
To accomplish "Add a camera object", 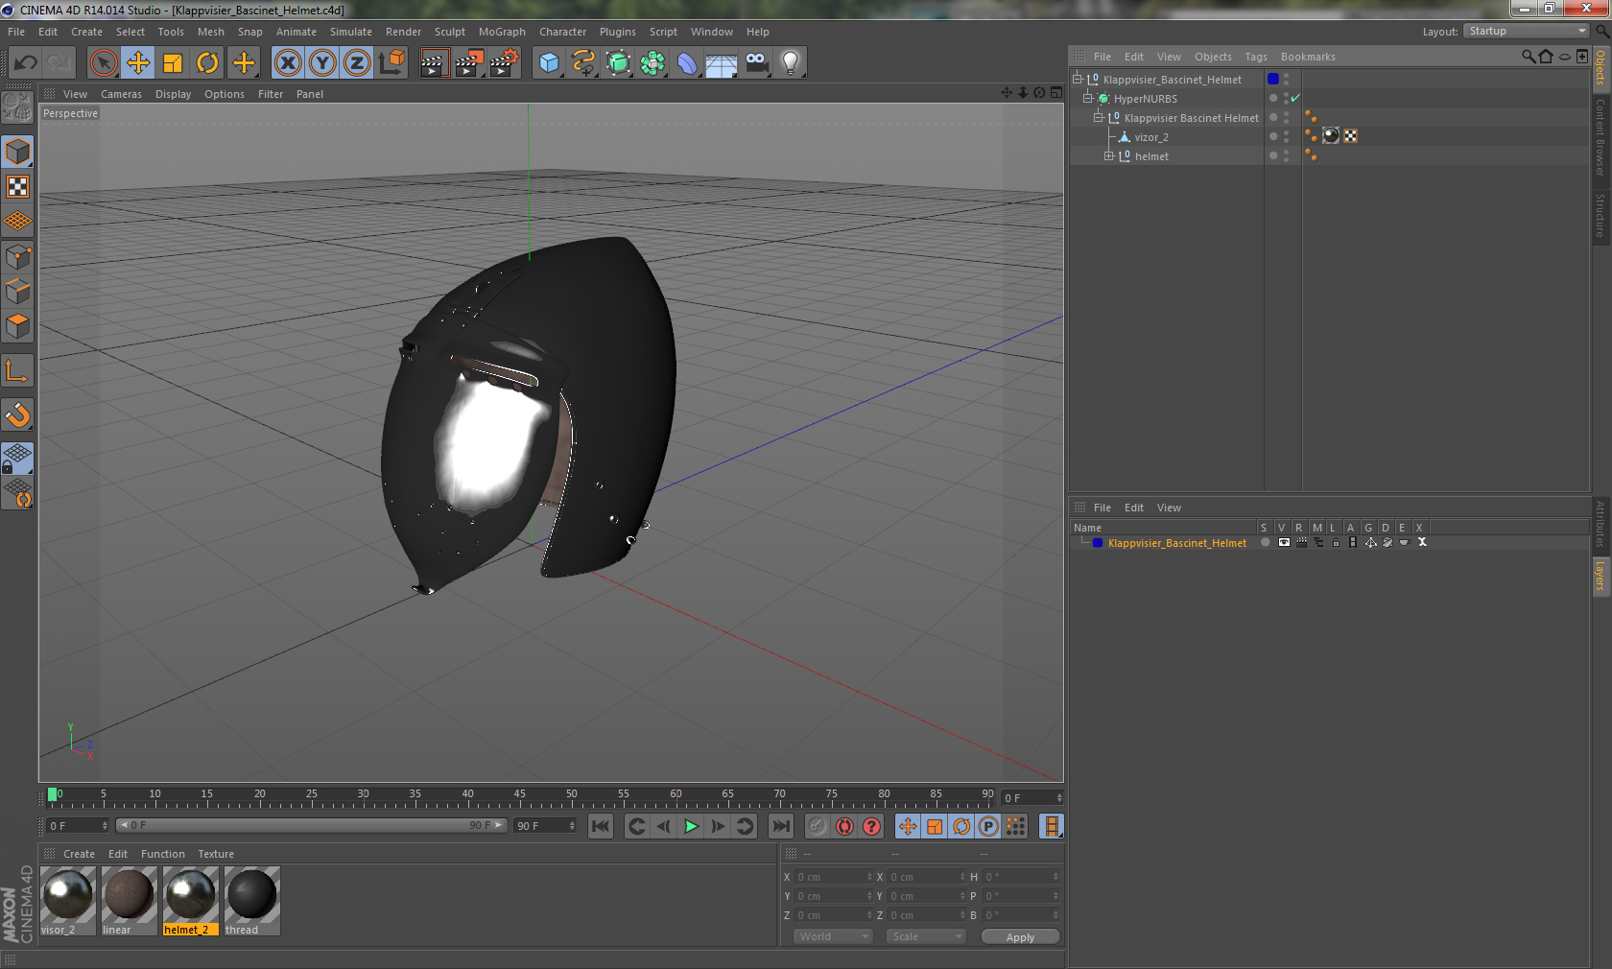I will click(x=756, y=63).
